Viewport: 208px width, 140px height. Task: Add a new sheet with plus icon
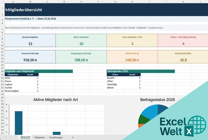pyautogui.click(x=73, y=137)
